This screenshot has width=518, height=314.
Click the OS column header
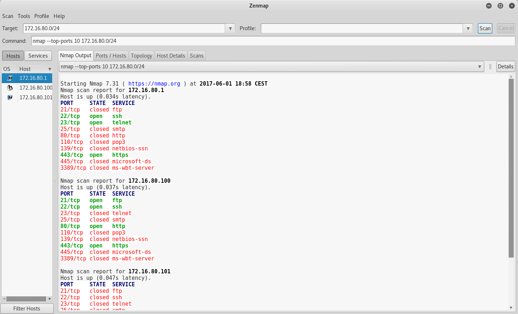[10, 69]
